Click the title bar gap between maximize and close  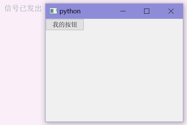[x=159, y=11]
